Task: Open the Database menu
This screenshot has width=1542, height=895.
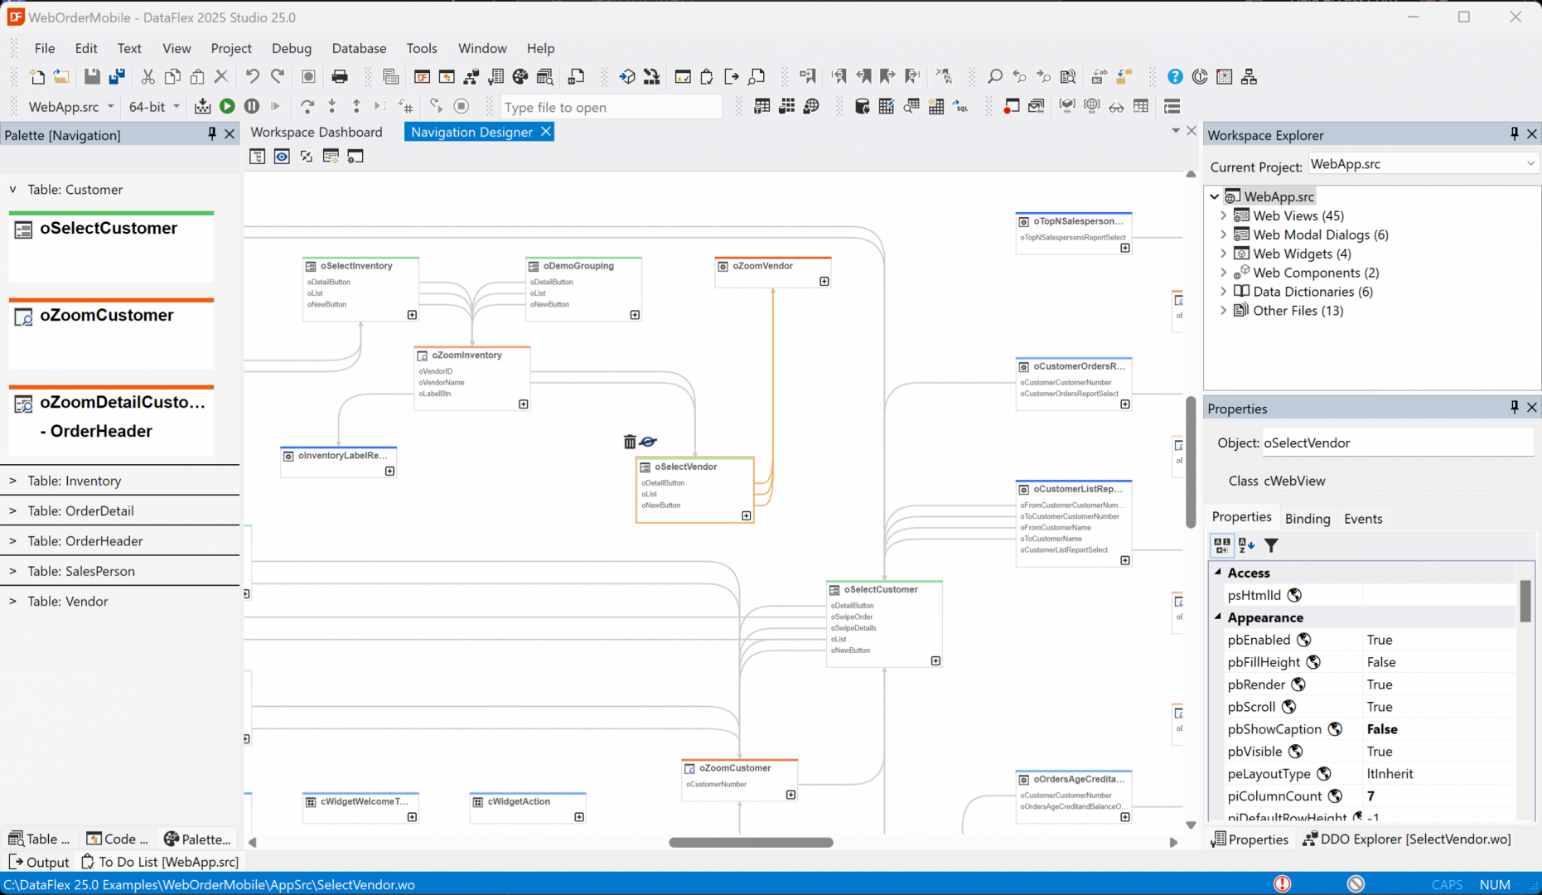Action: tap(359, 48)
